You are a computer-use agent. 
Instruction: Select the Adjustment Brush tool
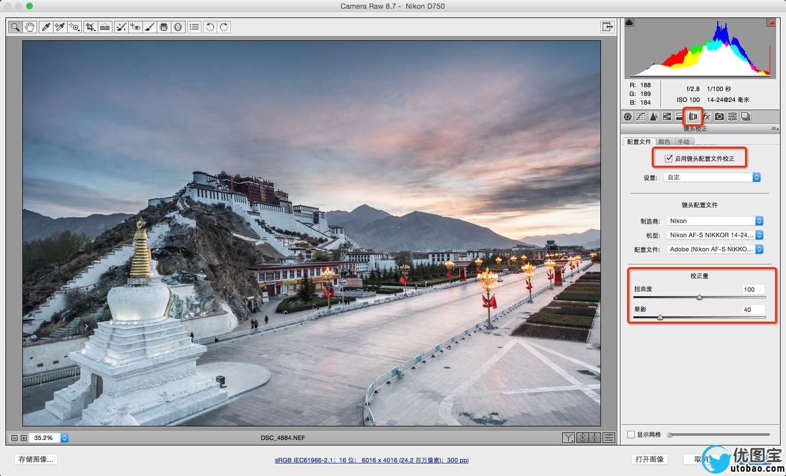click(x=150, y=27)
